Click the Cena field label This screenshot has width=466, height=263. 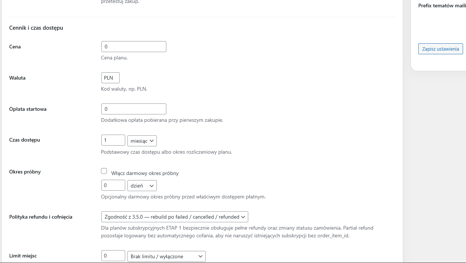click(x=15, y=47)
